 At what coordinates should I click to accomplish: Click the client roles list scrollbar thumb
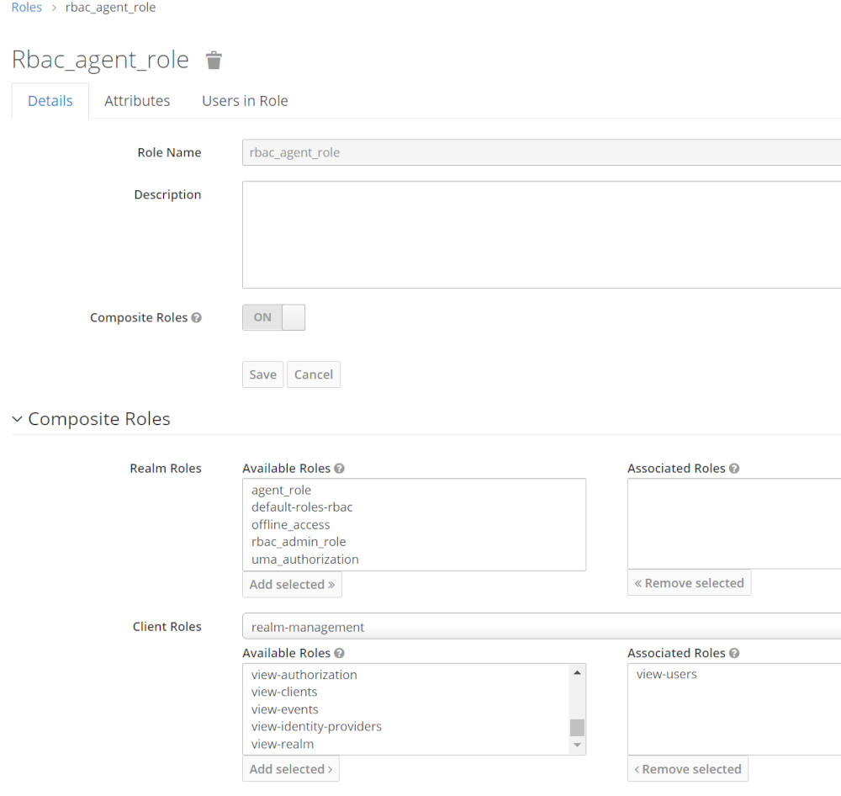click(577, 727)
